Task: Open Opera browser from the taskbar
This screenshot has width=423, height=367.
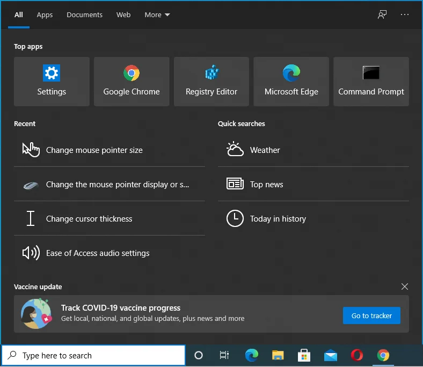Action: [x=357, y=355]
